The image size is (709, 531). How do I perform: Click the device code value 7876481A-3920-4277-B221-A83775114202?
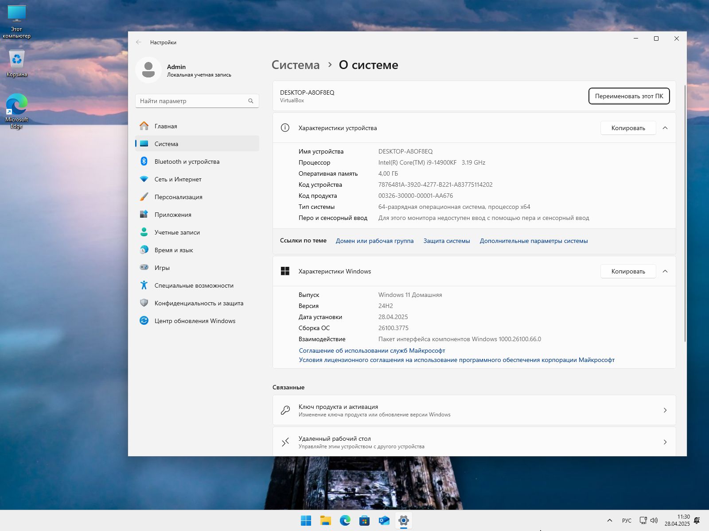[x=435, y=185]
